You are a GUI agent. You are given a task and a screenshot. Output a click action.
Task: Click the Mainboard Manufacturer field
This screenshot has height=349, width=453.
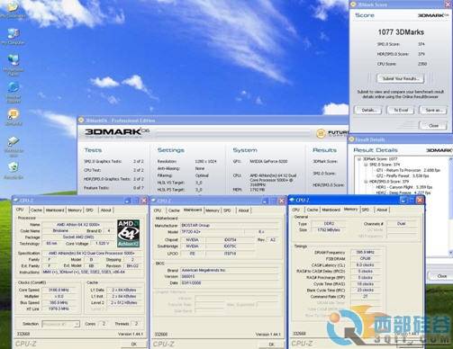click(x=230, y=225)
